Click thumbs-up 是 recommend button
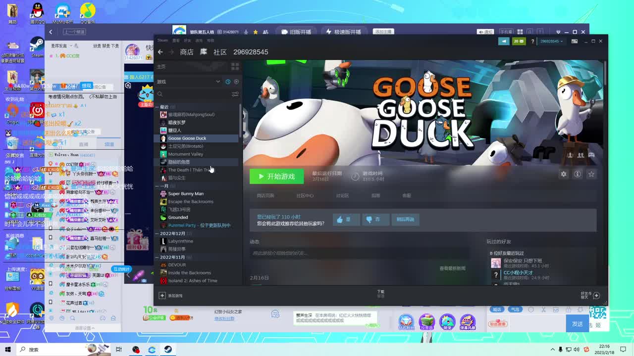Screen dimensions: 634x356 [x=346, y=220]
